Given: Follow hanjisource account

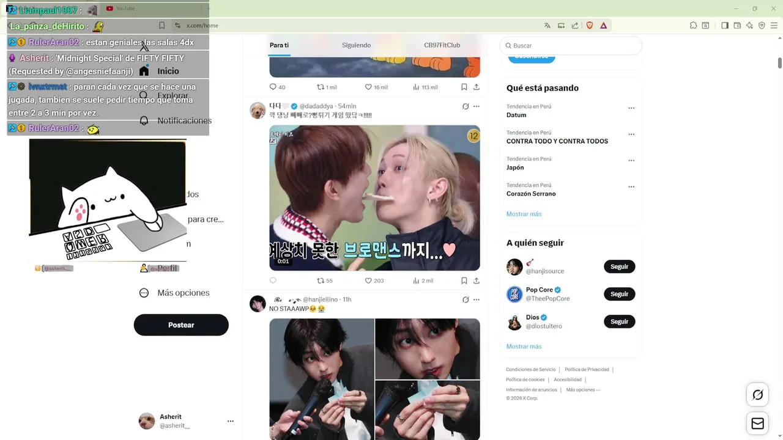Looking at the screenshot, I should [x=619, y=266].
